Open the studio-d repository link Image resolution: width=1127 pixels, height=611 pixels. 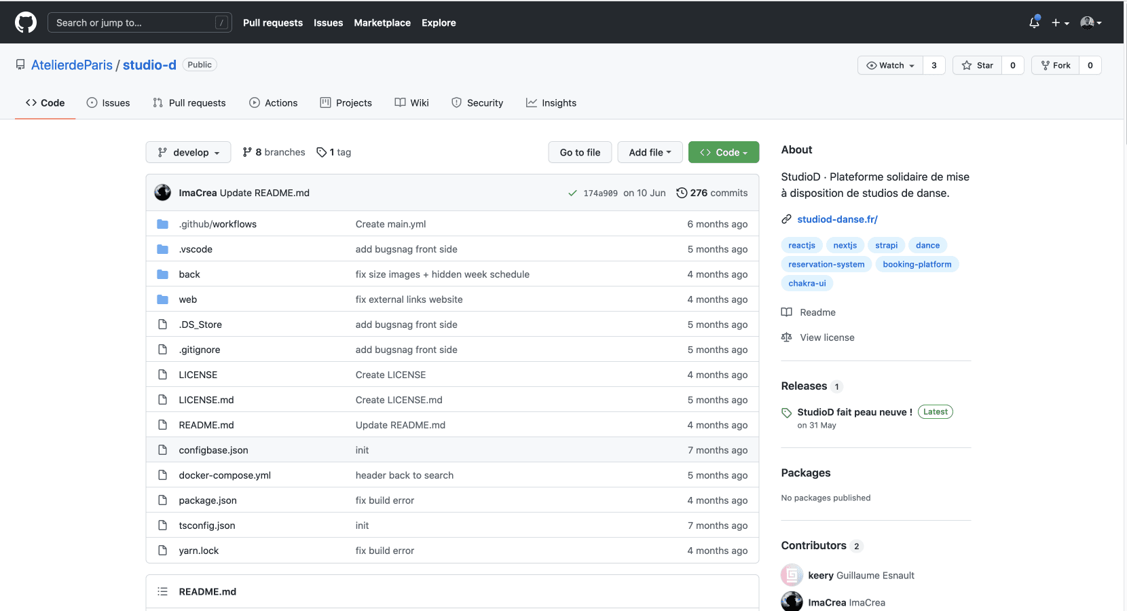tap(149, 65)
